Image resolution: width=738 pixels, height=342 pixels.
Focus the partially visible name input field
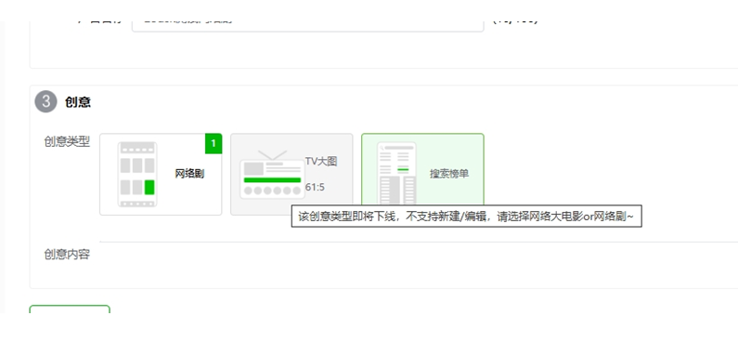308,26
